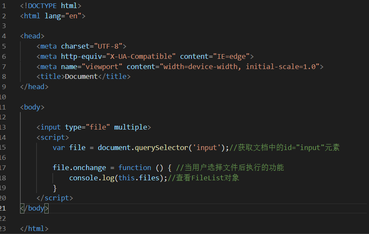Click the closing /script tag
This screenshot has width=369, height=234.
[x=55, y=198]
